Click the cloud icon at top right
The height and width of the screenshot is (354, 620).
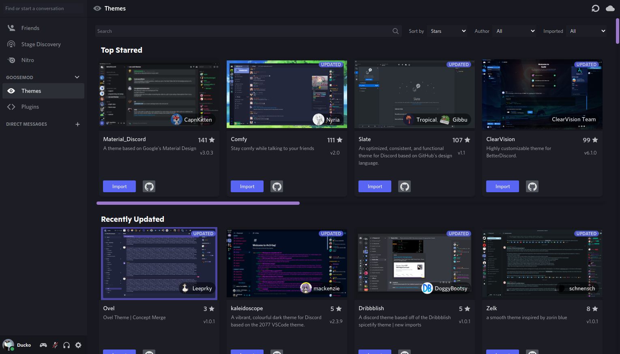coord(610,8)
